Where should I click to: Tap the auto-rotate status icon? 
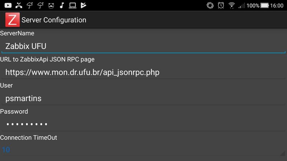click(210, 5)
